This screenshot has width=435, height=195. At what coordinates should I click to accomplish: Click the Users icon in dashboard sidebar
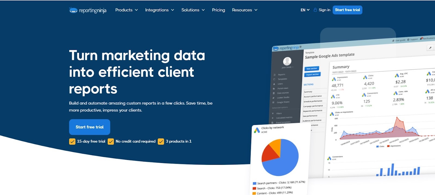click(x=274, y=84)
